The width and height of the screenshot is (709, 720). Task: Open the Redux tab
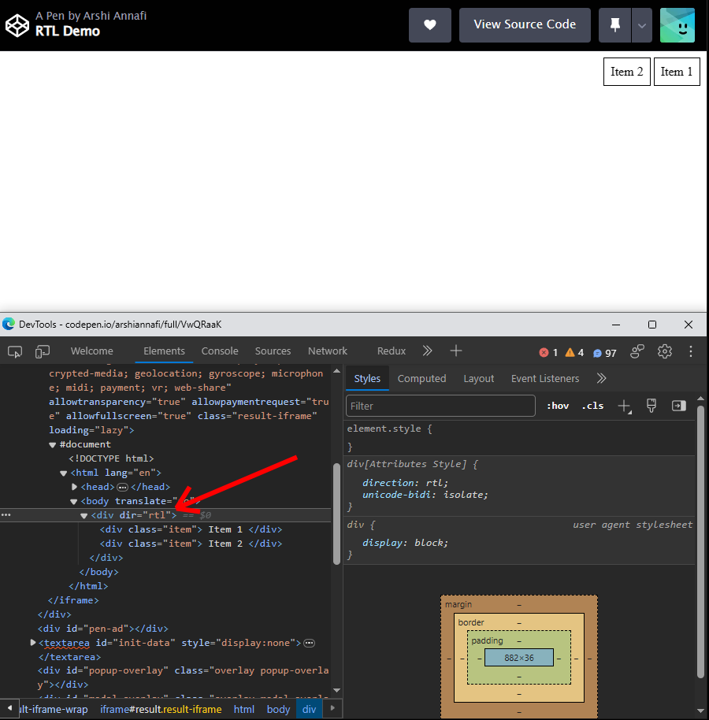(392, 351)
